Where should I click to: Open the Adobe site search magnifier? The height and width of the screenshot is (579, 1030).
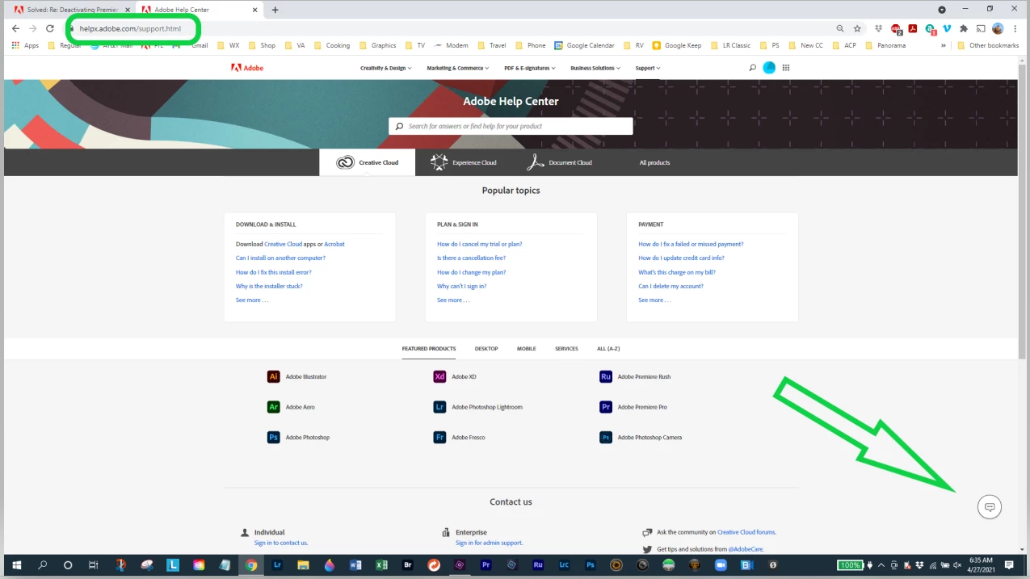(752, 68)
